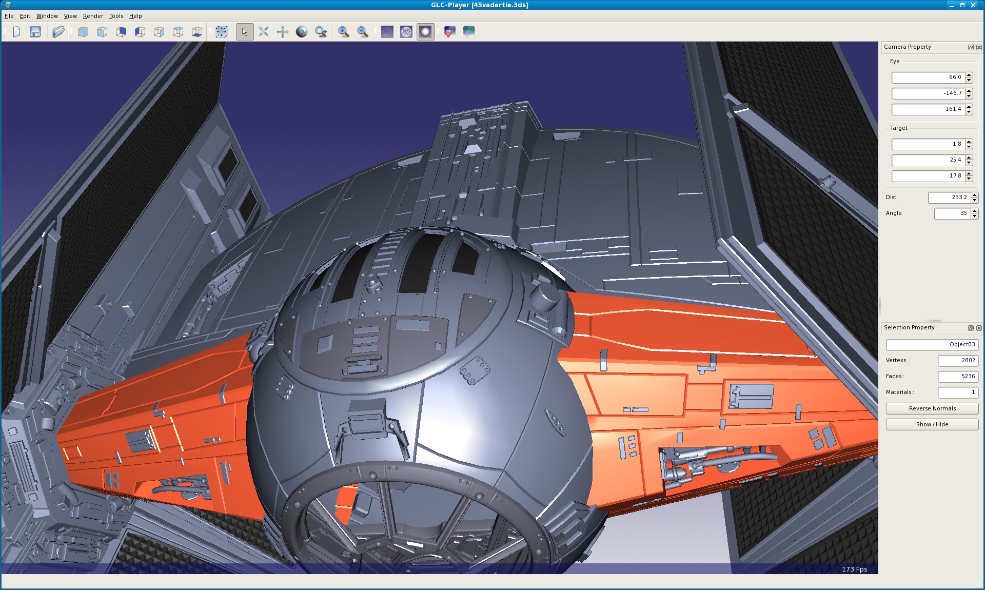985x590 pixels.
Task: Click the 173 Fps readout
Action: click(x=854, y=569)
